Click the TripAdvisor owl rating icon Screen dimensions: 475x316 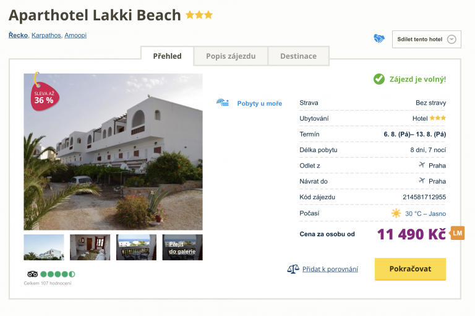pyautogui.click(x=32, y=274)
